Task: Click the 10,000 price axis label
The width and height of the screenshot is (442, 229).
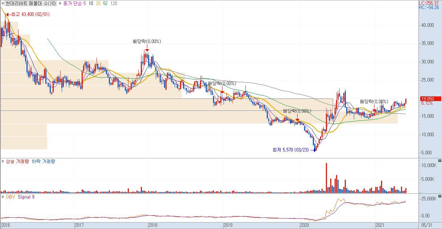Action: point(427,134)
